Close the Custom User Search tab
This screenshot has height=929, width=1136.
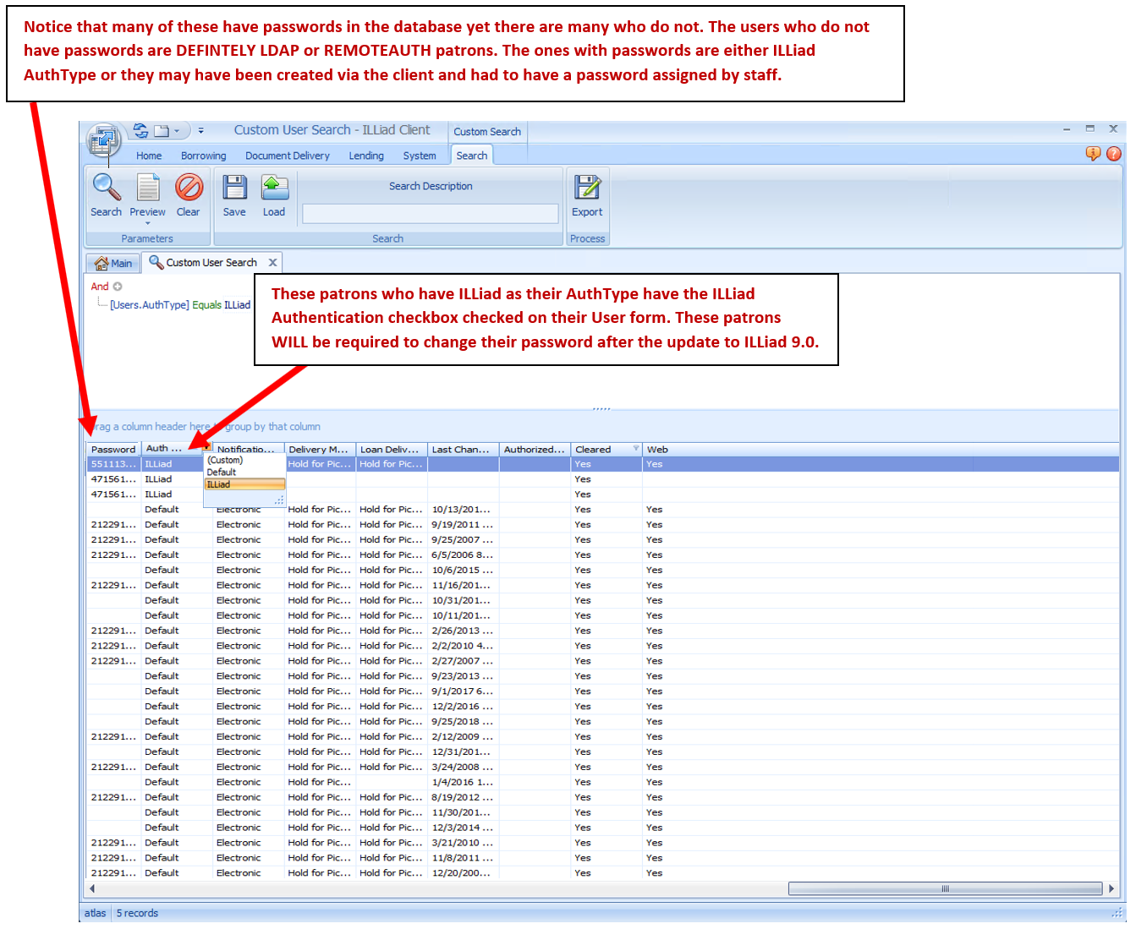pyautogui.click(x=272, y=263)
